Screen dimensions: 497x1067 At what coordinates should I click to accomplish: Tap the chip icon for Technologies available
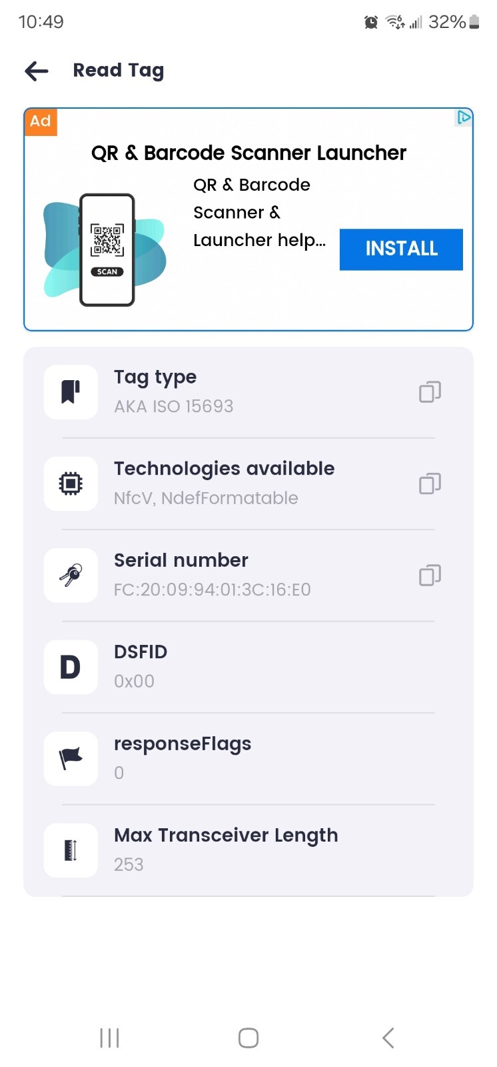pyautogui.click(x=71, y=483)
